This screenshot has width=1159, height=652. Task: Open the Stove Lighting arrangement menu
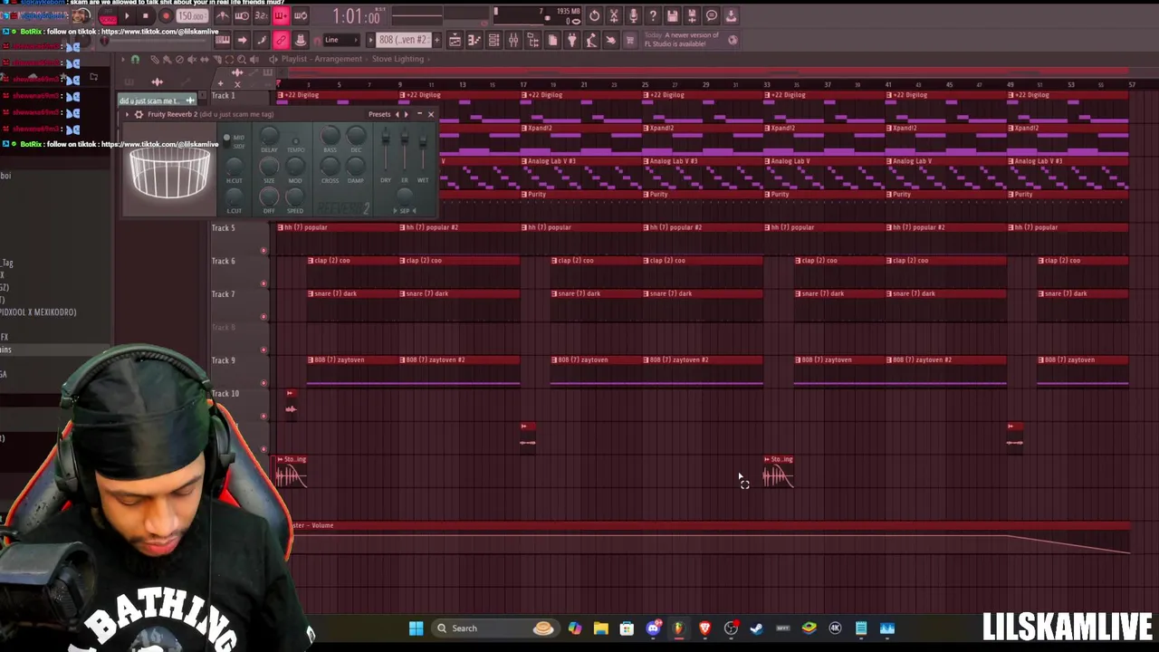pos(398,59)
